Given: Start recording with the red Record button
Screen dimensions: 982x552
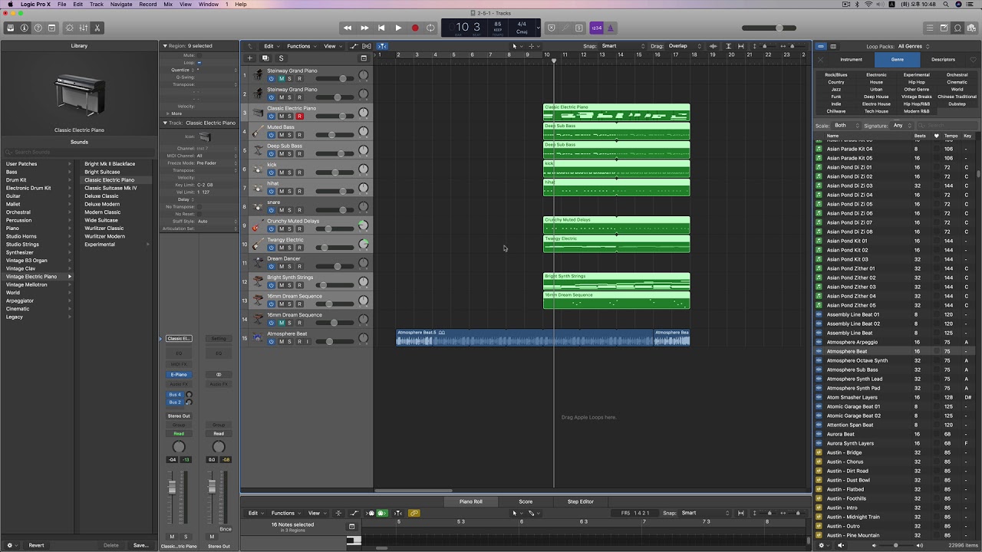Looking at the screenshot, I should [x=415, y=28].
